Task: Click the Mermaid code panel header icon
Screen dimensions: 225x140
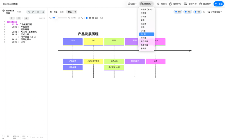Action: (x=3, y=11)
